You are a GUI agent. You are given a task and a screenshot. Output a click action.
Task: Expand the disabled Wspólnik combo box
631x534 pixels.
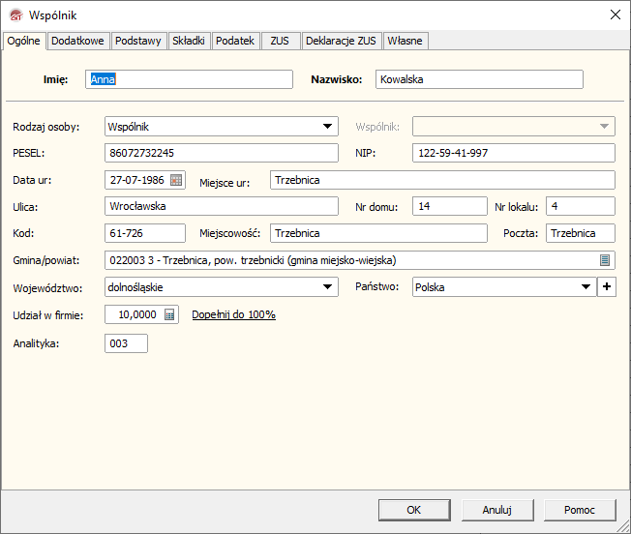coord(604,127)
